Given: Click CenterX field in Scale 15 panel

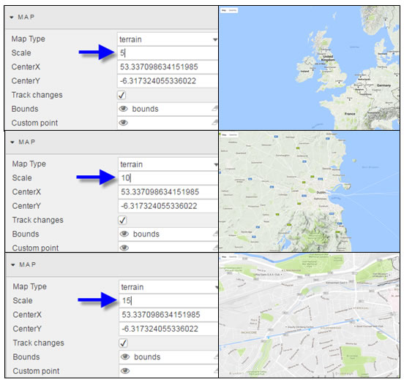Looking at the screenshot, I should (168, 315).
